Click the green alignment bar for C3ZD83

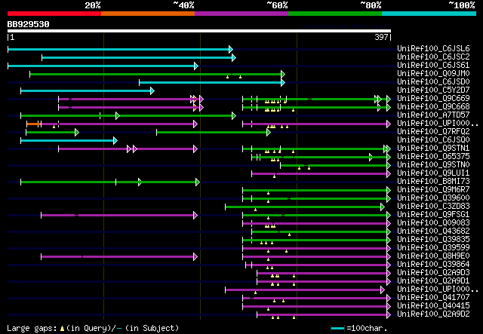(303, 207)
